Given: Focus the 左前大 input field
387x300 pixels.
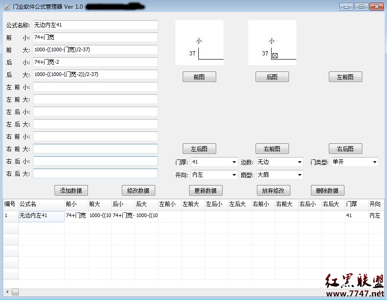Looking at the screenshot, I should pos(96,99).
